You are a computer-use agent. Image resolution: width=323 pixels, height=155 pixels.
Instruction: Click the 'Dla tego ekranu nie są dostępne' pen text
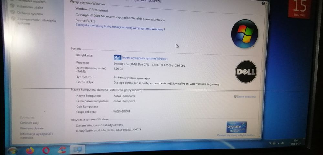click(167, 83)
